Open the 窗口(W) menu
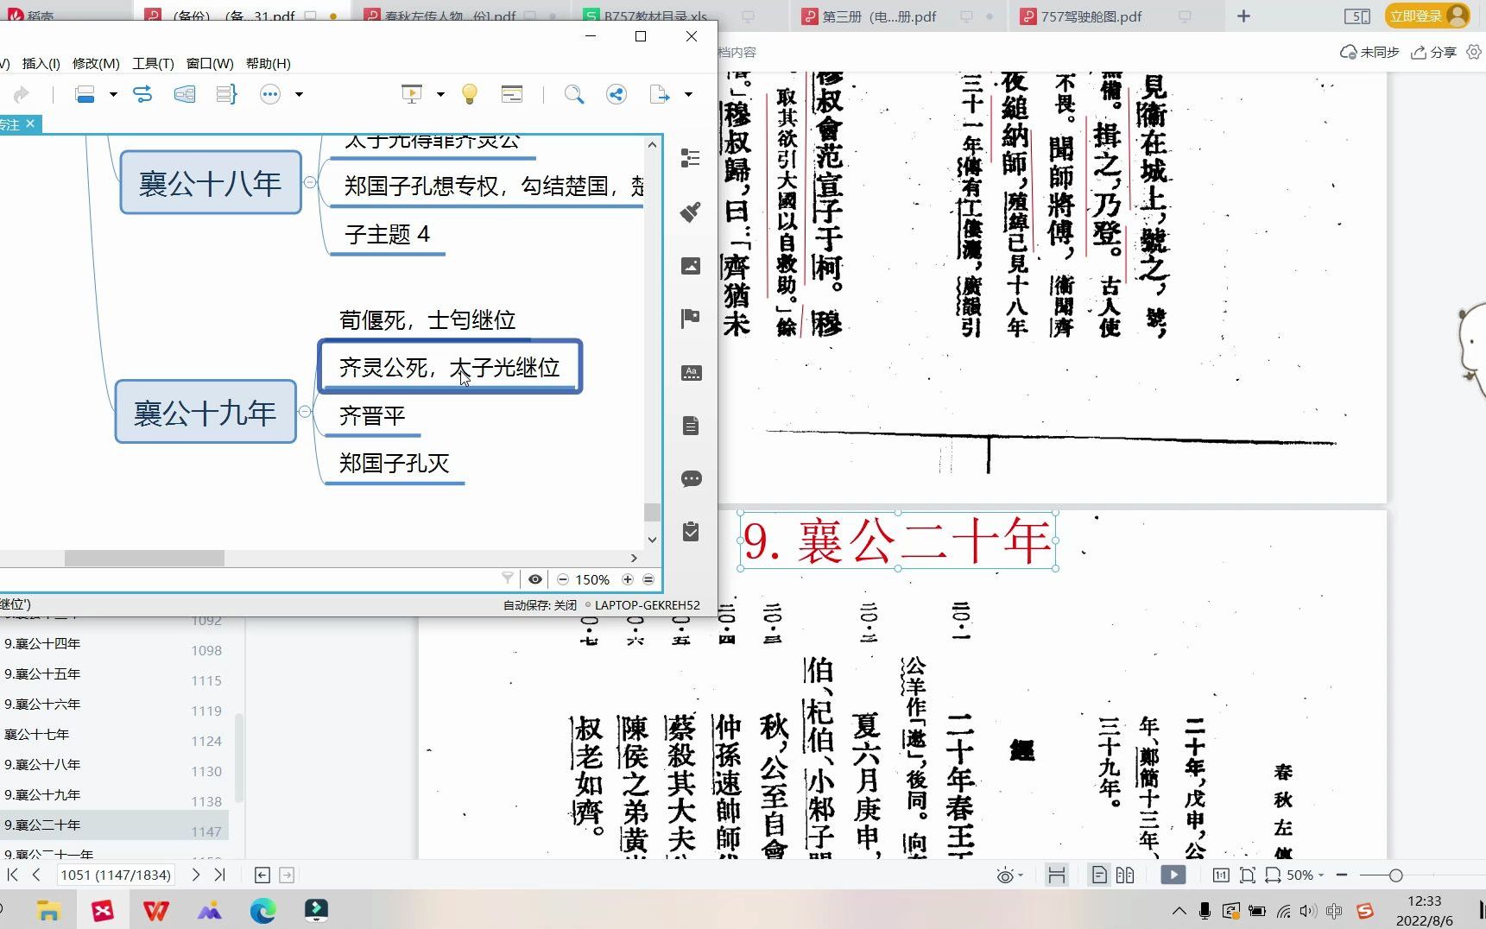This screenshot has height=929, width=1486. point(210,63)
